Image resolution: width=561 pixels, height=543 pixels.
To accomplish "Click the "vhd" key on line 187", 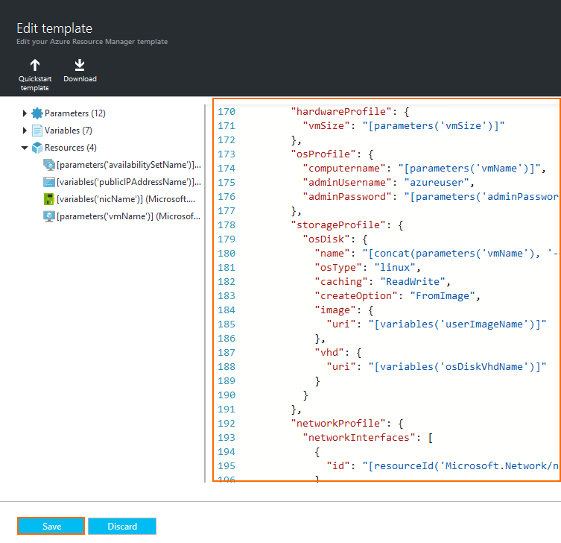I will (329, 353).
